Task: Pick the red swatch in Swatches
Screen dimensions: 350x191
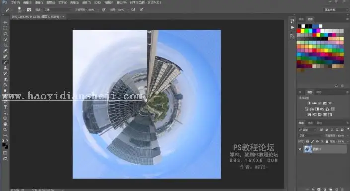Action: tap(299, 31)
